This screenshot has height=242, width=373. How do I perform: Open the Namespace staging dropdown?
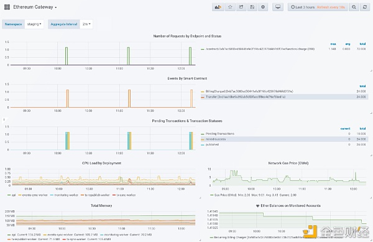tap(34, 24)
